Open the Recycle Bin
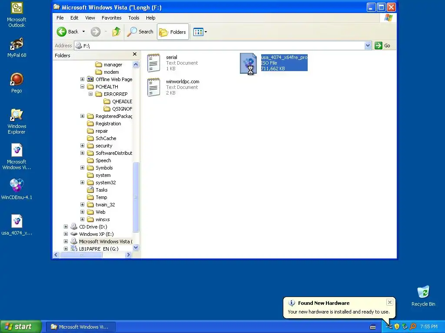 point(423,296)
